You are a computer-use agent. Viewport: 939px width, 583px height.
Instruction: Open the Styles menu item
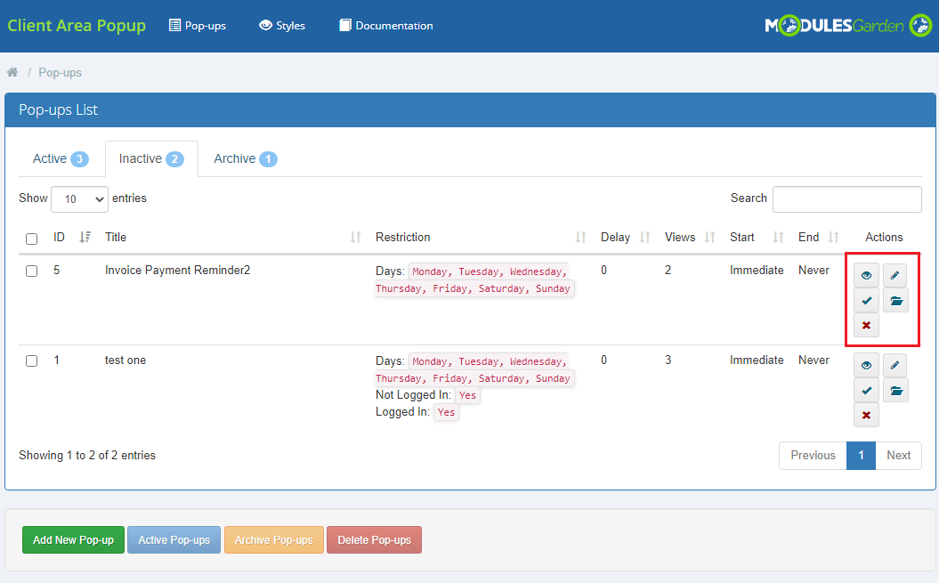(282, 26)
